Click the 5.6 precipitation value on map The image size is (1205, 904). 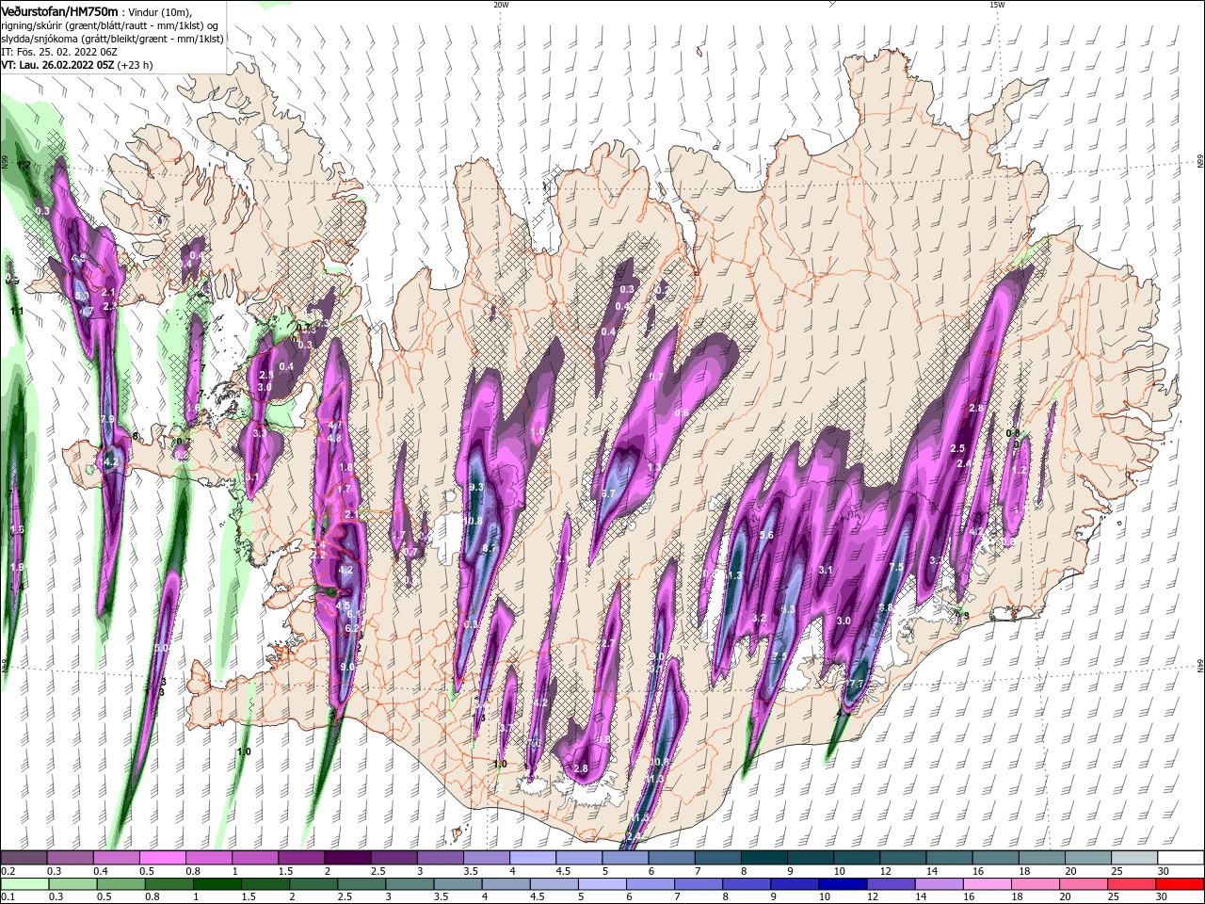(x=766, y=535)
